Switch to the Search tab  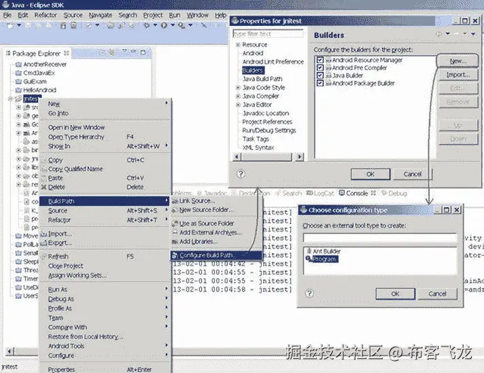click(288, 193)
